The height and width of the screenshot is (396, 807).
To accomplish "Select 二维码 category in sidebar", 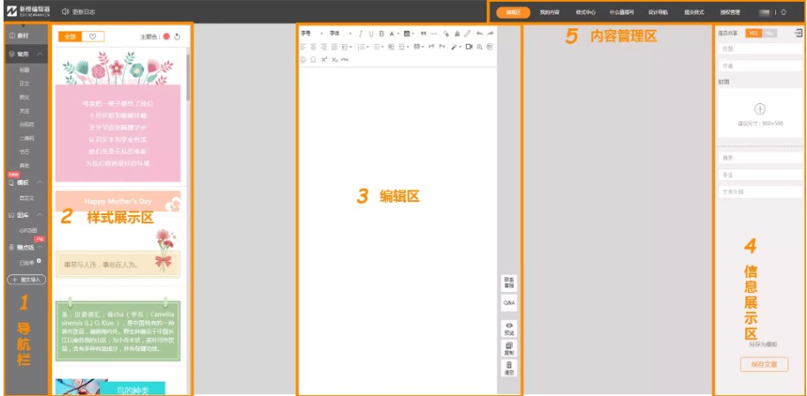I will point(25,138).
